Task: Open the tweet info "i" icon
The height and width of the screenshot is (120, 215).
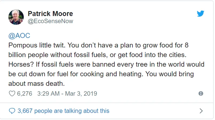Action: [x=200, y=93]
